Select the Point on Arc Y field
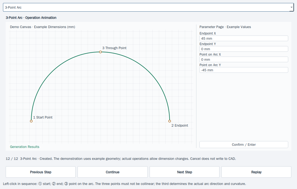 [244, 70]
